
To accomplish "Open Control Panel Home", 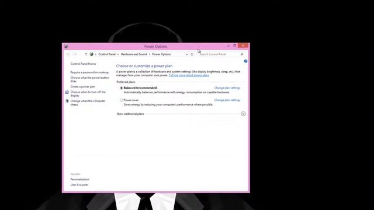I will coord(83,64).
